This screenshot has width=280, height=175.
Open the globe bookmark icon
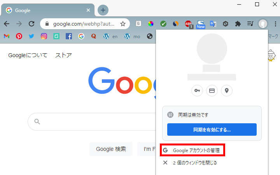150,36
